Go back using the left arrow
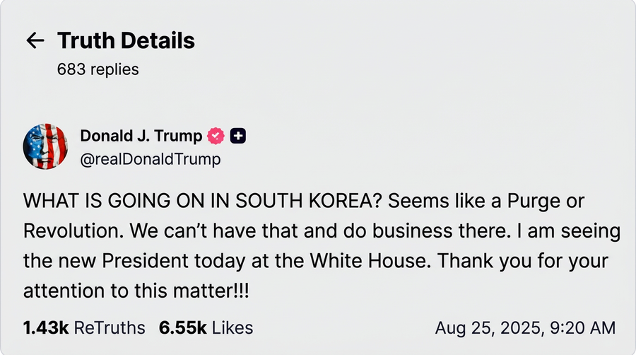The image size is (636, 355). [35, 40]
